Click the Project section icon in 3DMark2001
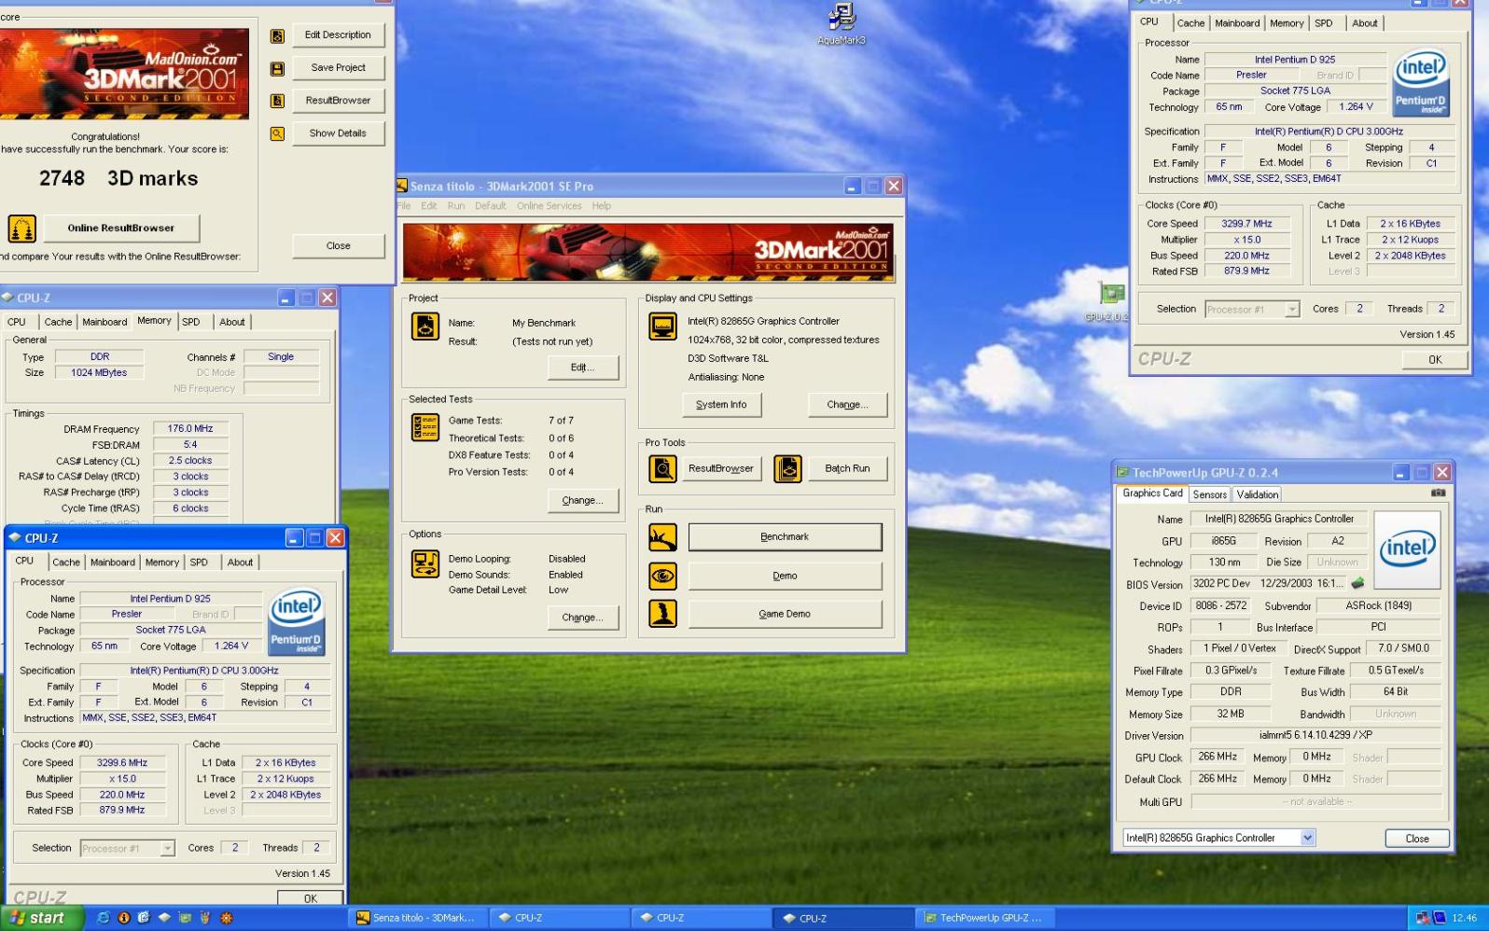 click(x=425, y=327)
